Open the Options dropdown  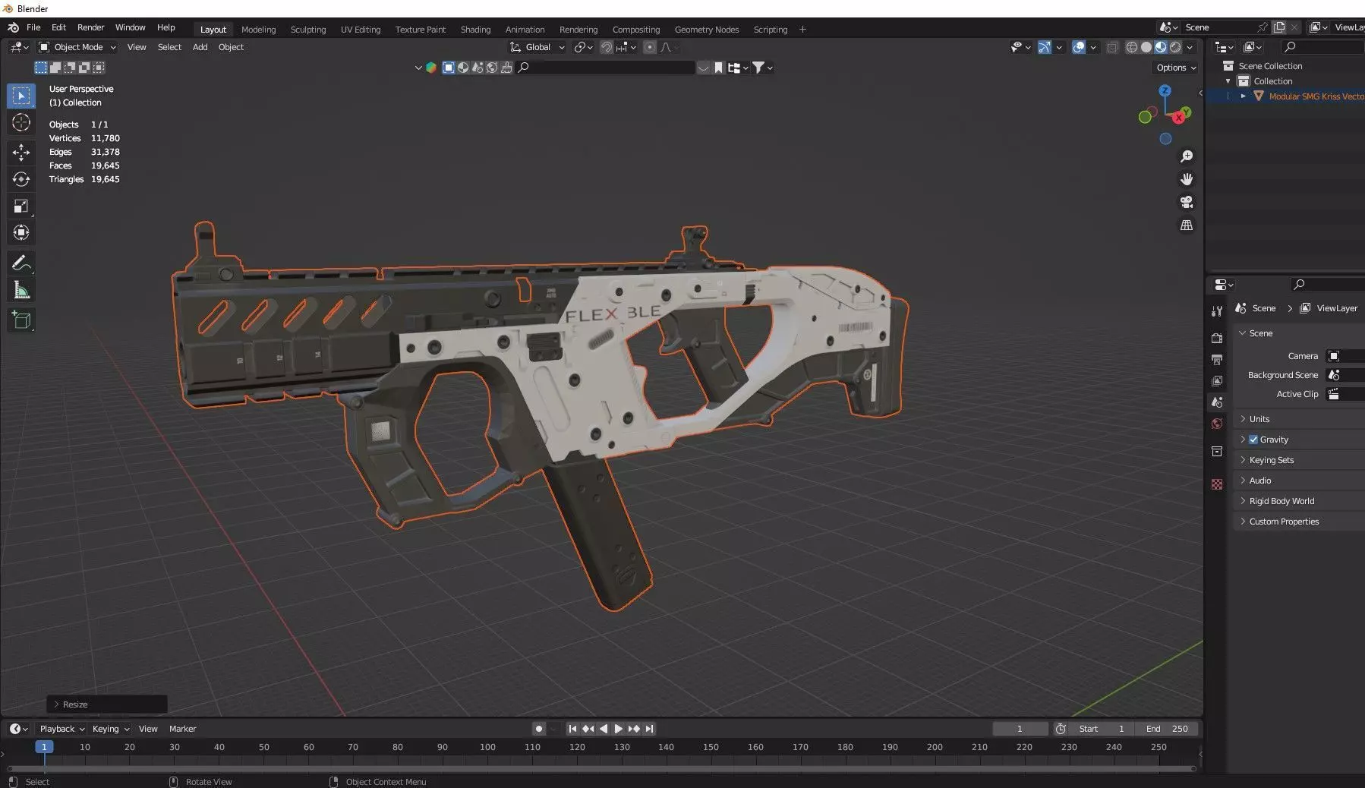pos(1176,68)
